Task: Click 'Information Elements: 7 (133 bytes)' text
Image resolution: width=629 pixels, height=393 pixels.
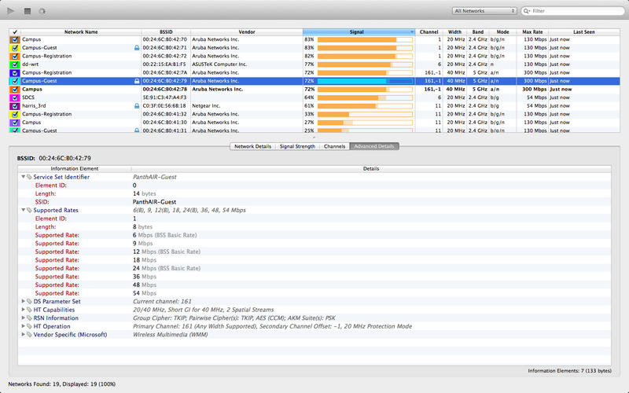Action: point(569,371)
